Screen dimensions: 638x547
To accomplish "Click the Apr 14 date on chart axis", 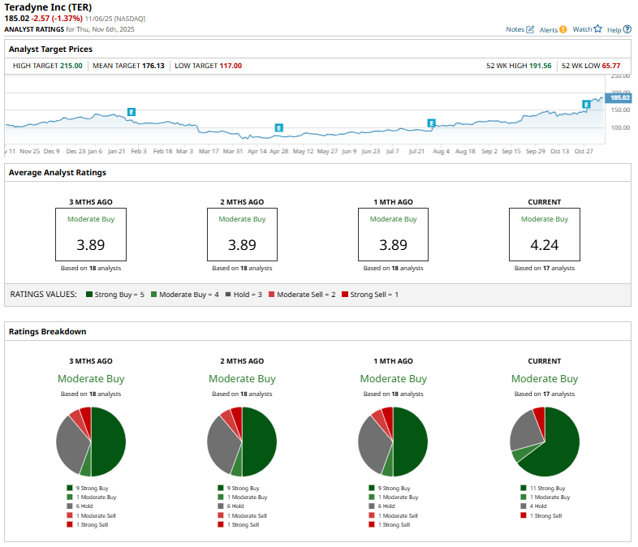I will pyautogui.click(x=256, y=151).
